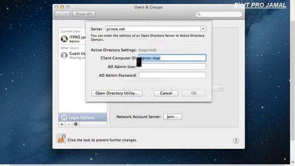Screen dimensions: 295x166
Task: Confirm with the OK button
Action: pyautogui.click(x=194, y=93)
